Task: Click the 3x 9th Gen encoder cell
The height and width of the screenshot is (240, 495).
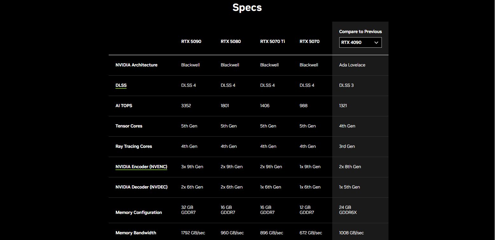Action: pyautogui.click(x=192, y=167)
